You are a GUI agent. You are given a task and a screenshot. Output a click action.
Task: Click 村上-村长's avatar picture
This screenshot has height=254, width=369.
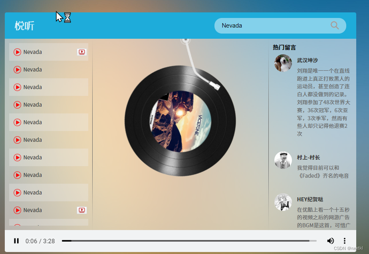pos(283,161)
